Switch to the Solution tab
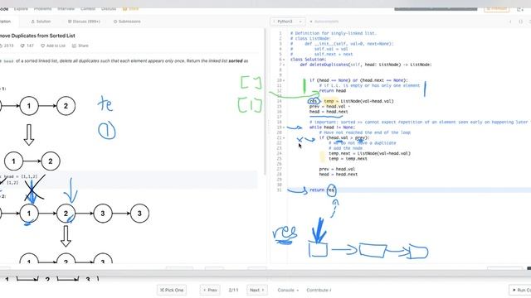The height and width of the screenshot is (298, 531). (x=41, y=22)
